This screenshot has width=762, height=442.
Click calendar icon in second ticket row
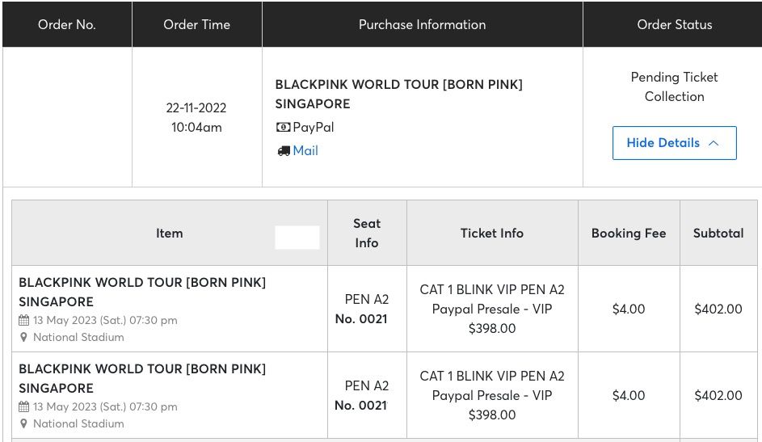pyautogui.click(x=23, y=406)
